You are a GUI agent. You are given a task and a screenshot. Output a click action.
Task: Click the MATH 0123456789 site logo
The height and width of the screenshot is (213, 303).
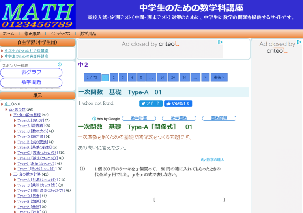pyautogui.click(x=38, y=15)
